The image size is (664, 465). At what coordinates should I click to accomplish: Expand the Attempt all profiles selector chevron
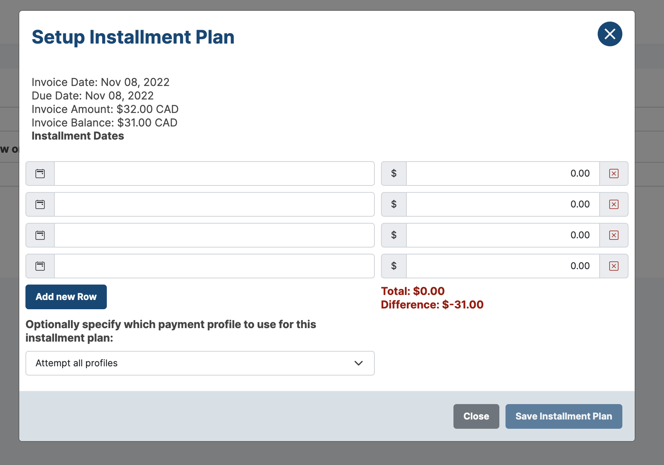358,363
